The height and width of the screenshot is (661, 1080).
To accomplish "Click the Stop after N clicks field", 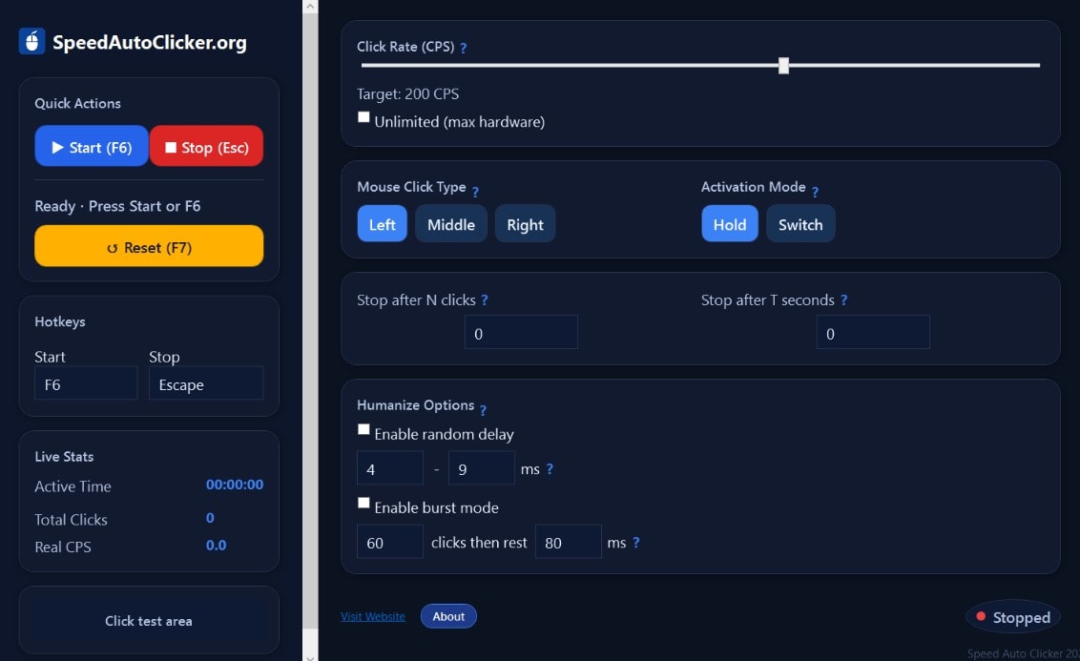I will (521, 332).
